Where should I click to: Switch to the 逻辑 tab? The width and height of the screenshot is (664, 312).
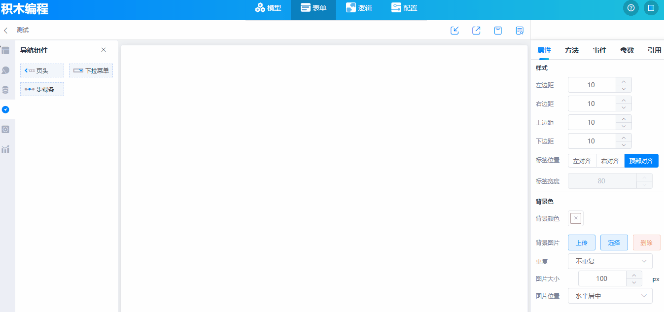[x=359, y=8]
